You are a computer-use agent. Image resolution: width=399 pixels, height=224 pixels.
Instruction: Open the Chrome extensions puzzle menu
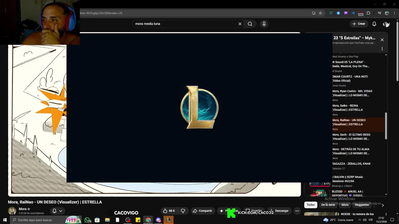coord(368,13)
